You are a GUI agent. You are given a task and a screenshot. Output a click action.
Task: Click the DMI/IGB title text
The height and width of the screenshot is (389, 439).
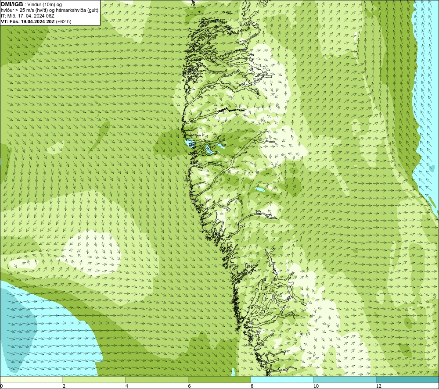click(x=12, y=4)
